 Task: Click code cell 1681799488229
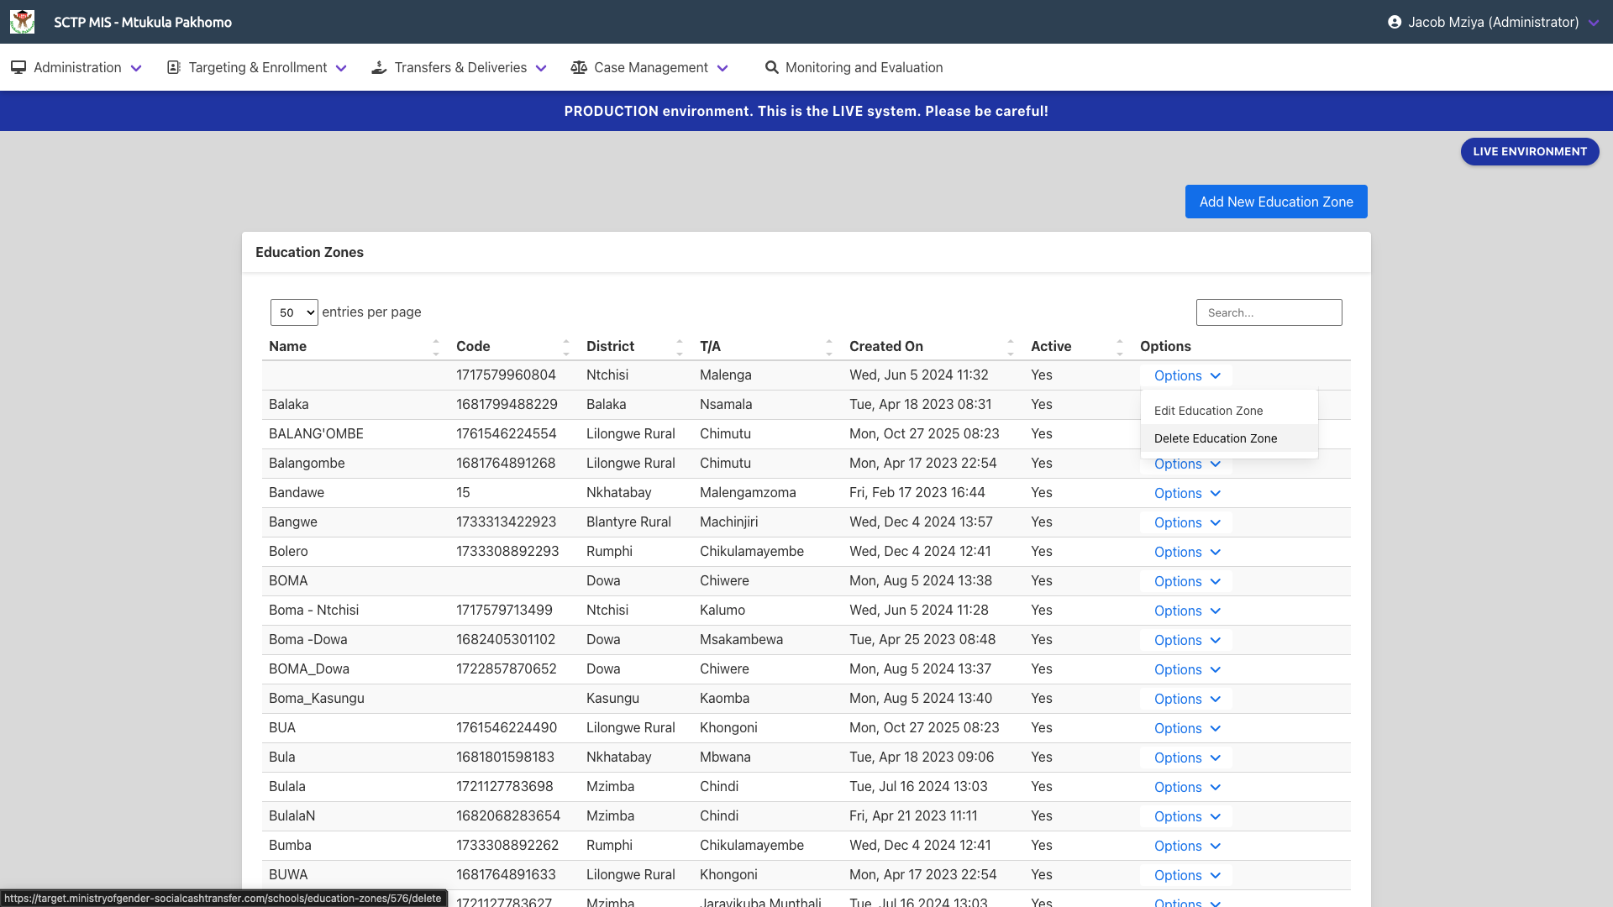(x=507, y=404)
